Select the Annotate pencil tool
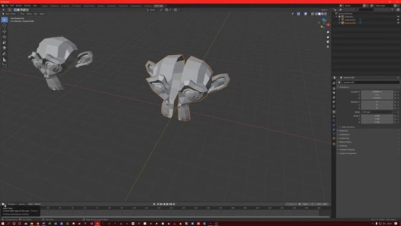Viewport: 401px width, 226px height. (x=4, y=54)
